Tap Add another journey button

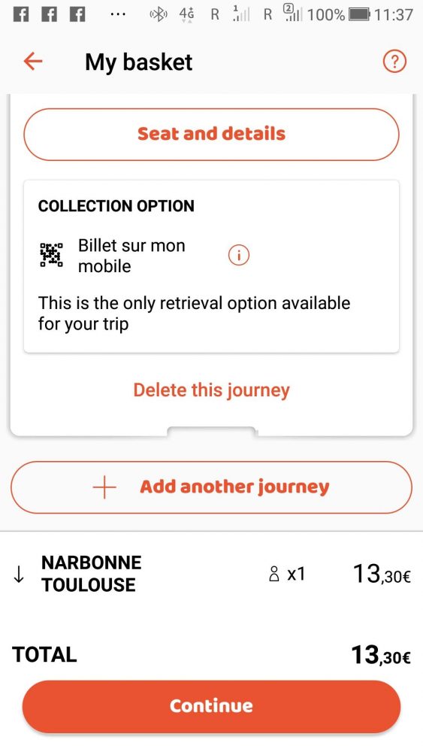coord(211,487)
